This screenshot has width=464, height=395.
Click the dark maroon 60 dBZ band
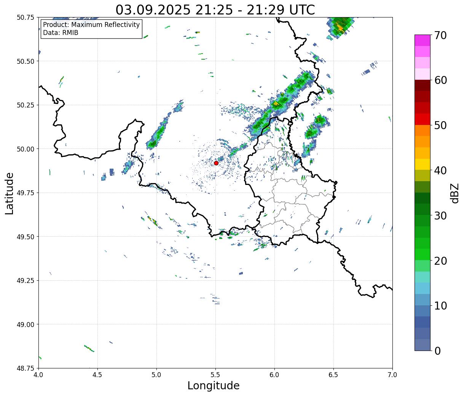click(422, 85)
